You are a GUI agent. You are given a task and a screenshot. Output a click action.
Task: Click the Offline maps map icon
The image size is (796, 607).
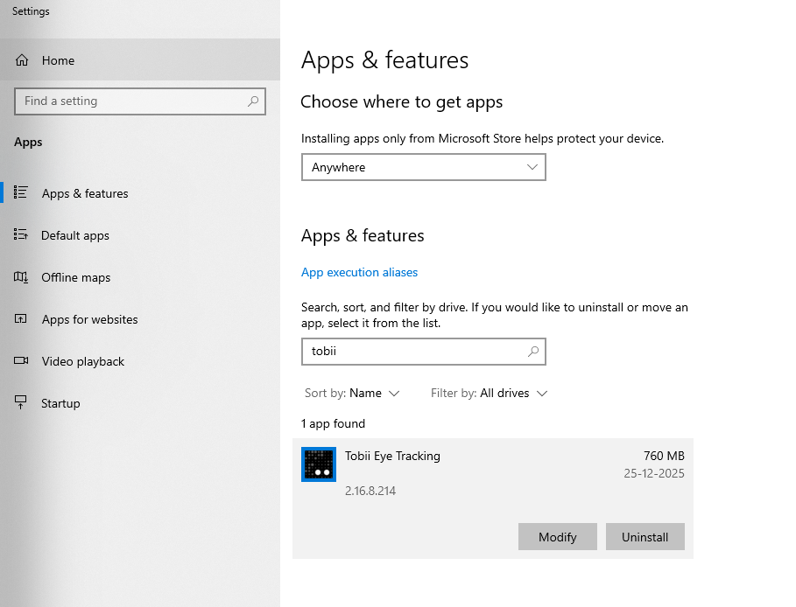click(21, 277)
